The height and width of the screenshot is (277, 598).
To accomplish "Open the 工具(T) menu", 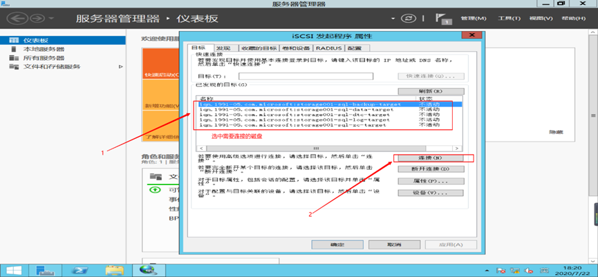I will pos(509,19).
